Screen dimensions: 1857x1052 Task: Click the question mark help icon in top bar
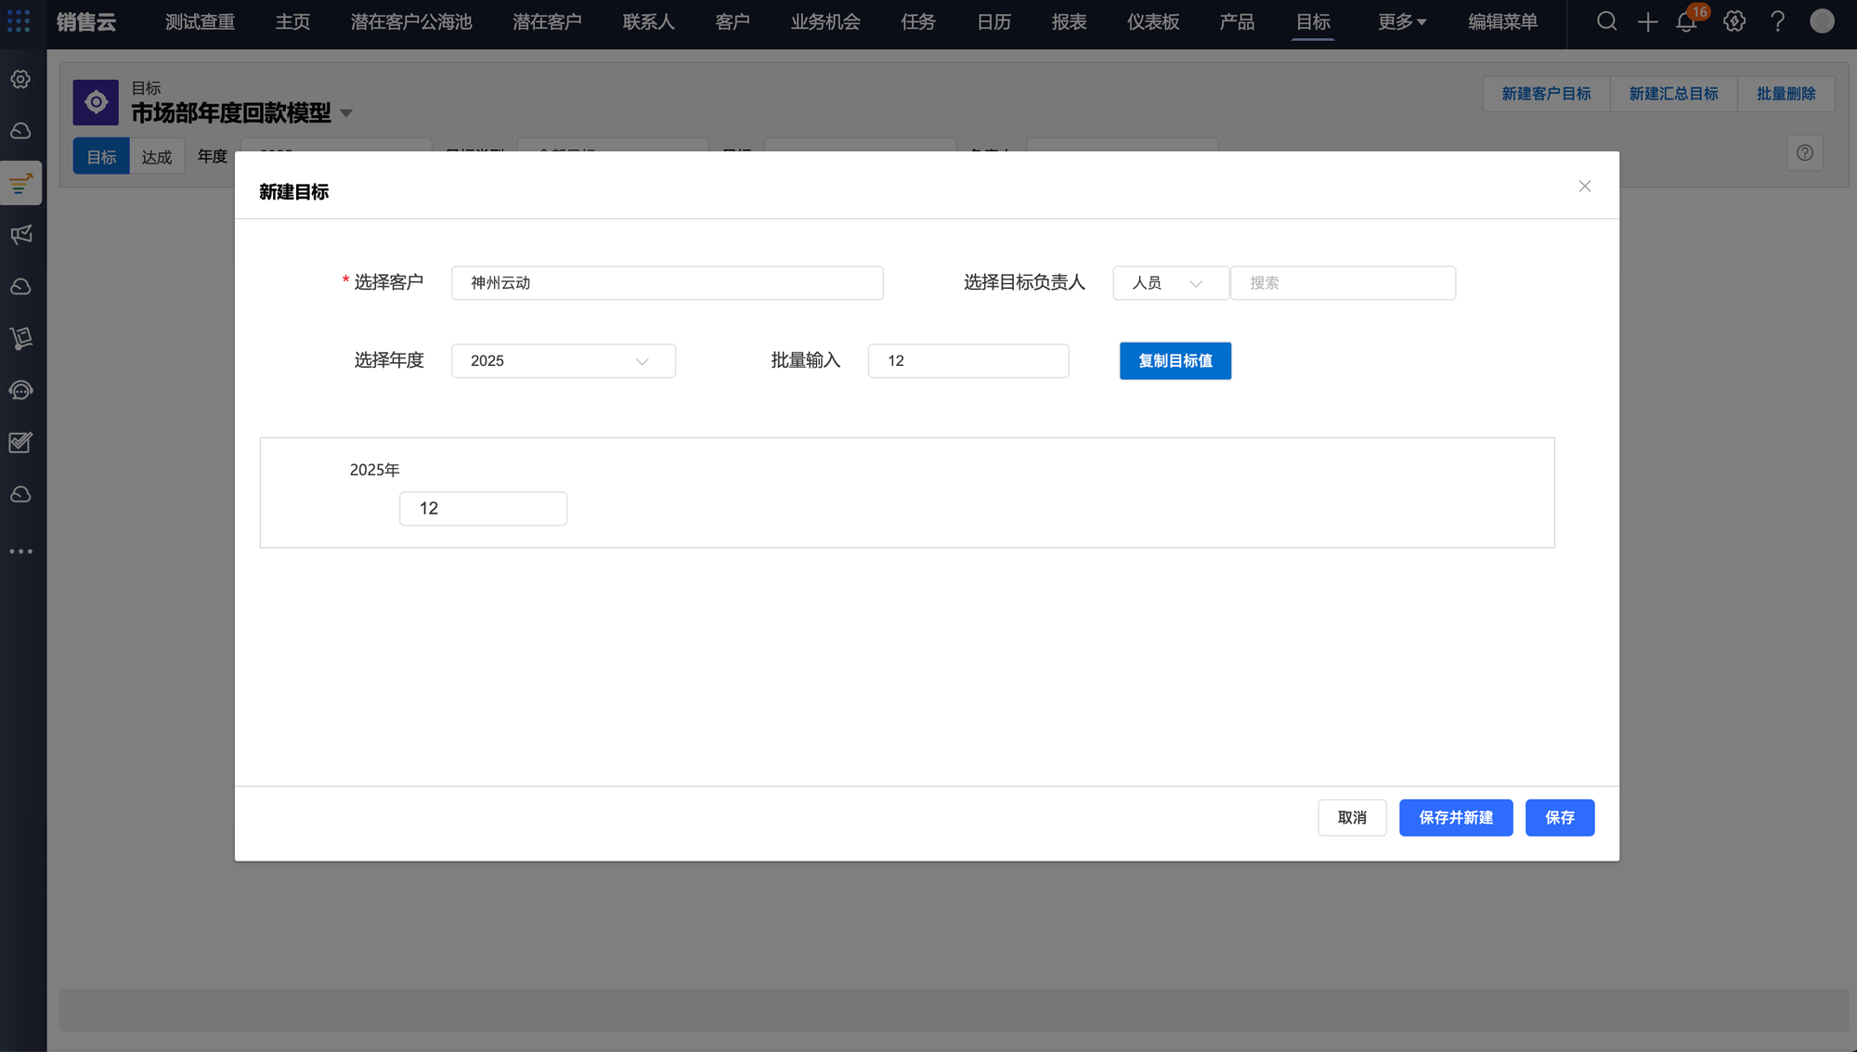point(1777,21)
